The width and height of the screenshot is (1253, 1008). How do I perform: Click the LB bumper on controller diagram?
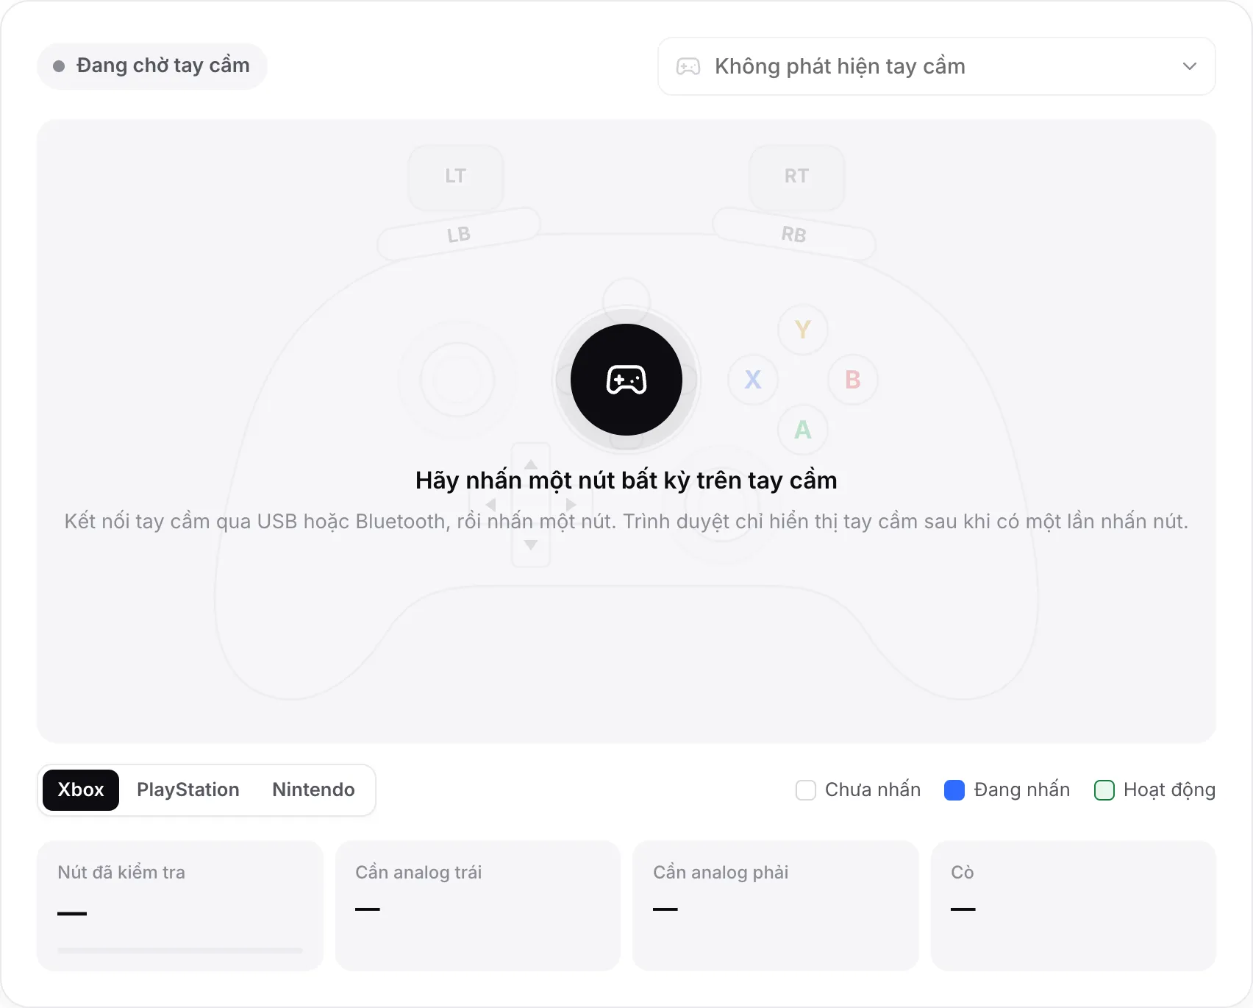point(459,235)
